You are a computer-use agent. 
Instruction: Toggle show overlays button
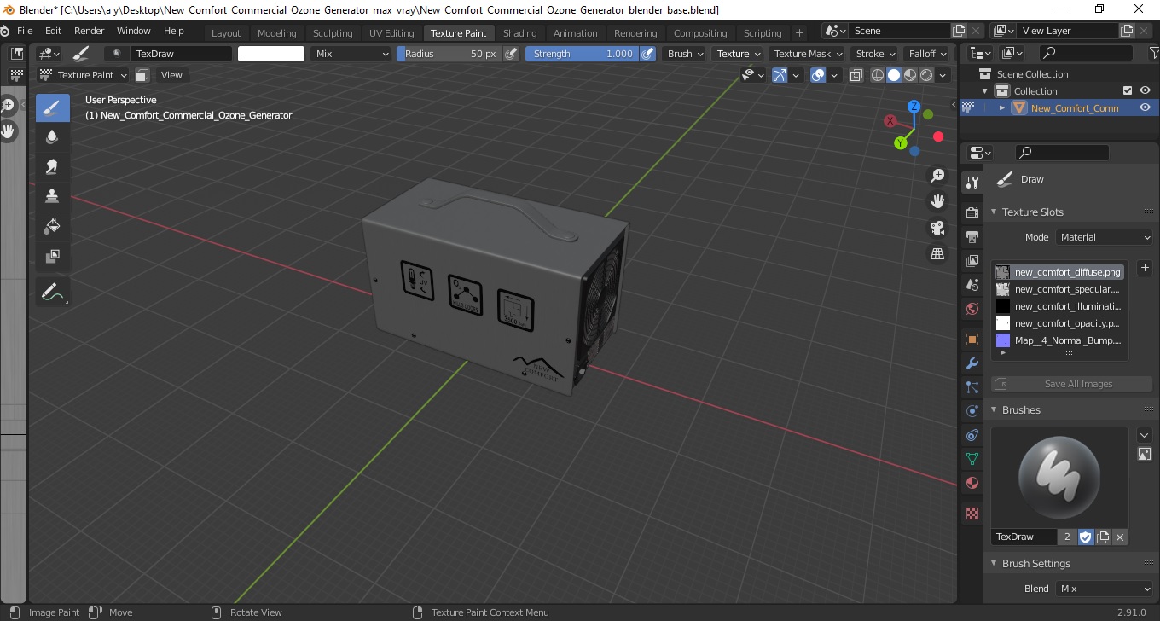(818, 75)
